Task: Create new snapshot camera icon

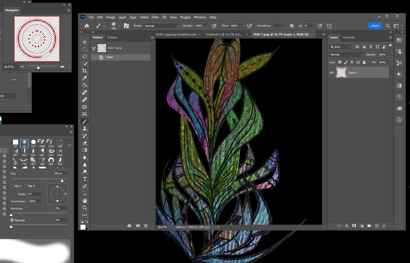Action: pos(138,226)
